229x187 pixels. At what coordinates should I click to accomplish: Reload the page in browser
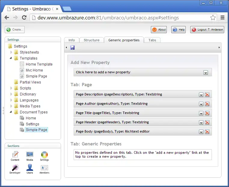pyautogui.click(x=24, y=18)
